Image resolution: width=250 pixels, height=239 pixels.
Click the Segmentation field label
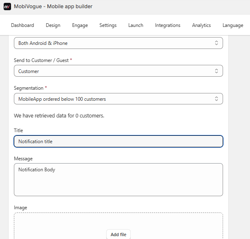29,88
